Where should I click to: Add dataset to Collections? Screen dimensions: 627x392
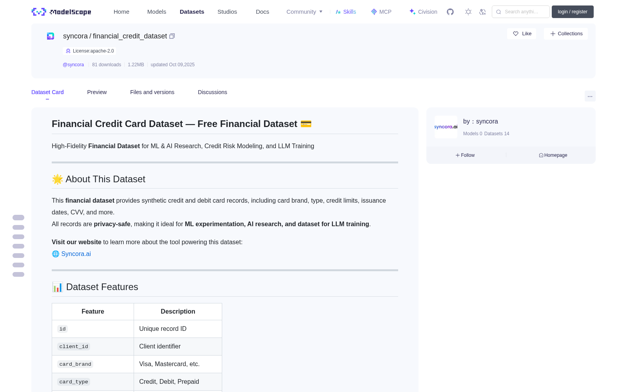pyautogui.click(x=566, y=34)
